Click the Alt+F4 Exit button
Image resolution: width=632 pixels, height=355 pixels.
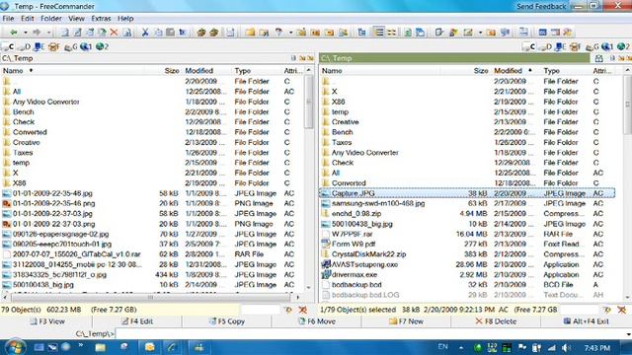(586, 321)
